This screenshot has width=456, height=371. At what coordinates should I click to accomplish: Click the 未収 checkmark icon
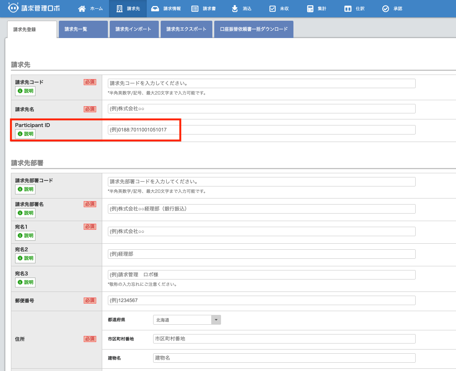[x=272, y=9]
